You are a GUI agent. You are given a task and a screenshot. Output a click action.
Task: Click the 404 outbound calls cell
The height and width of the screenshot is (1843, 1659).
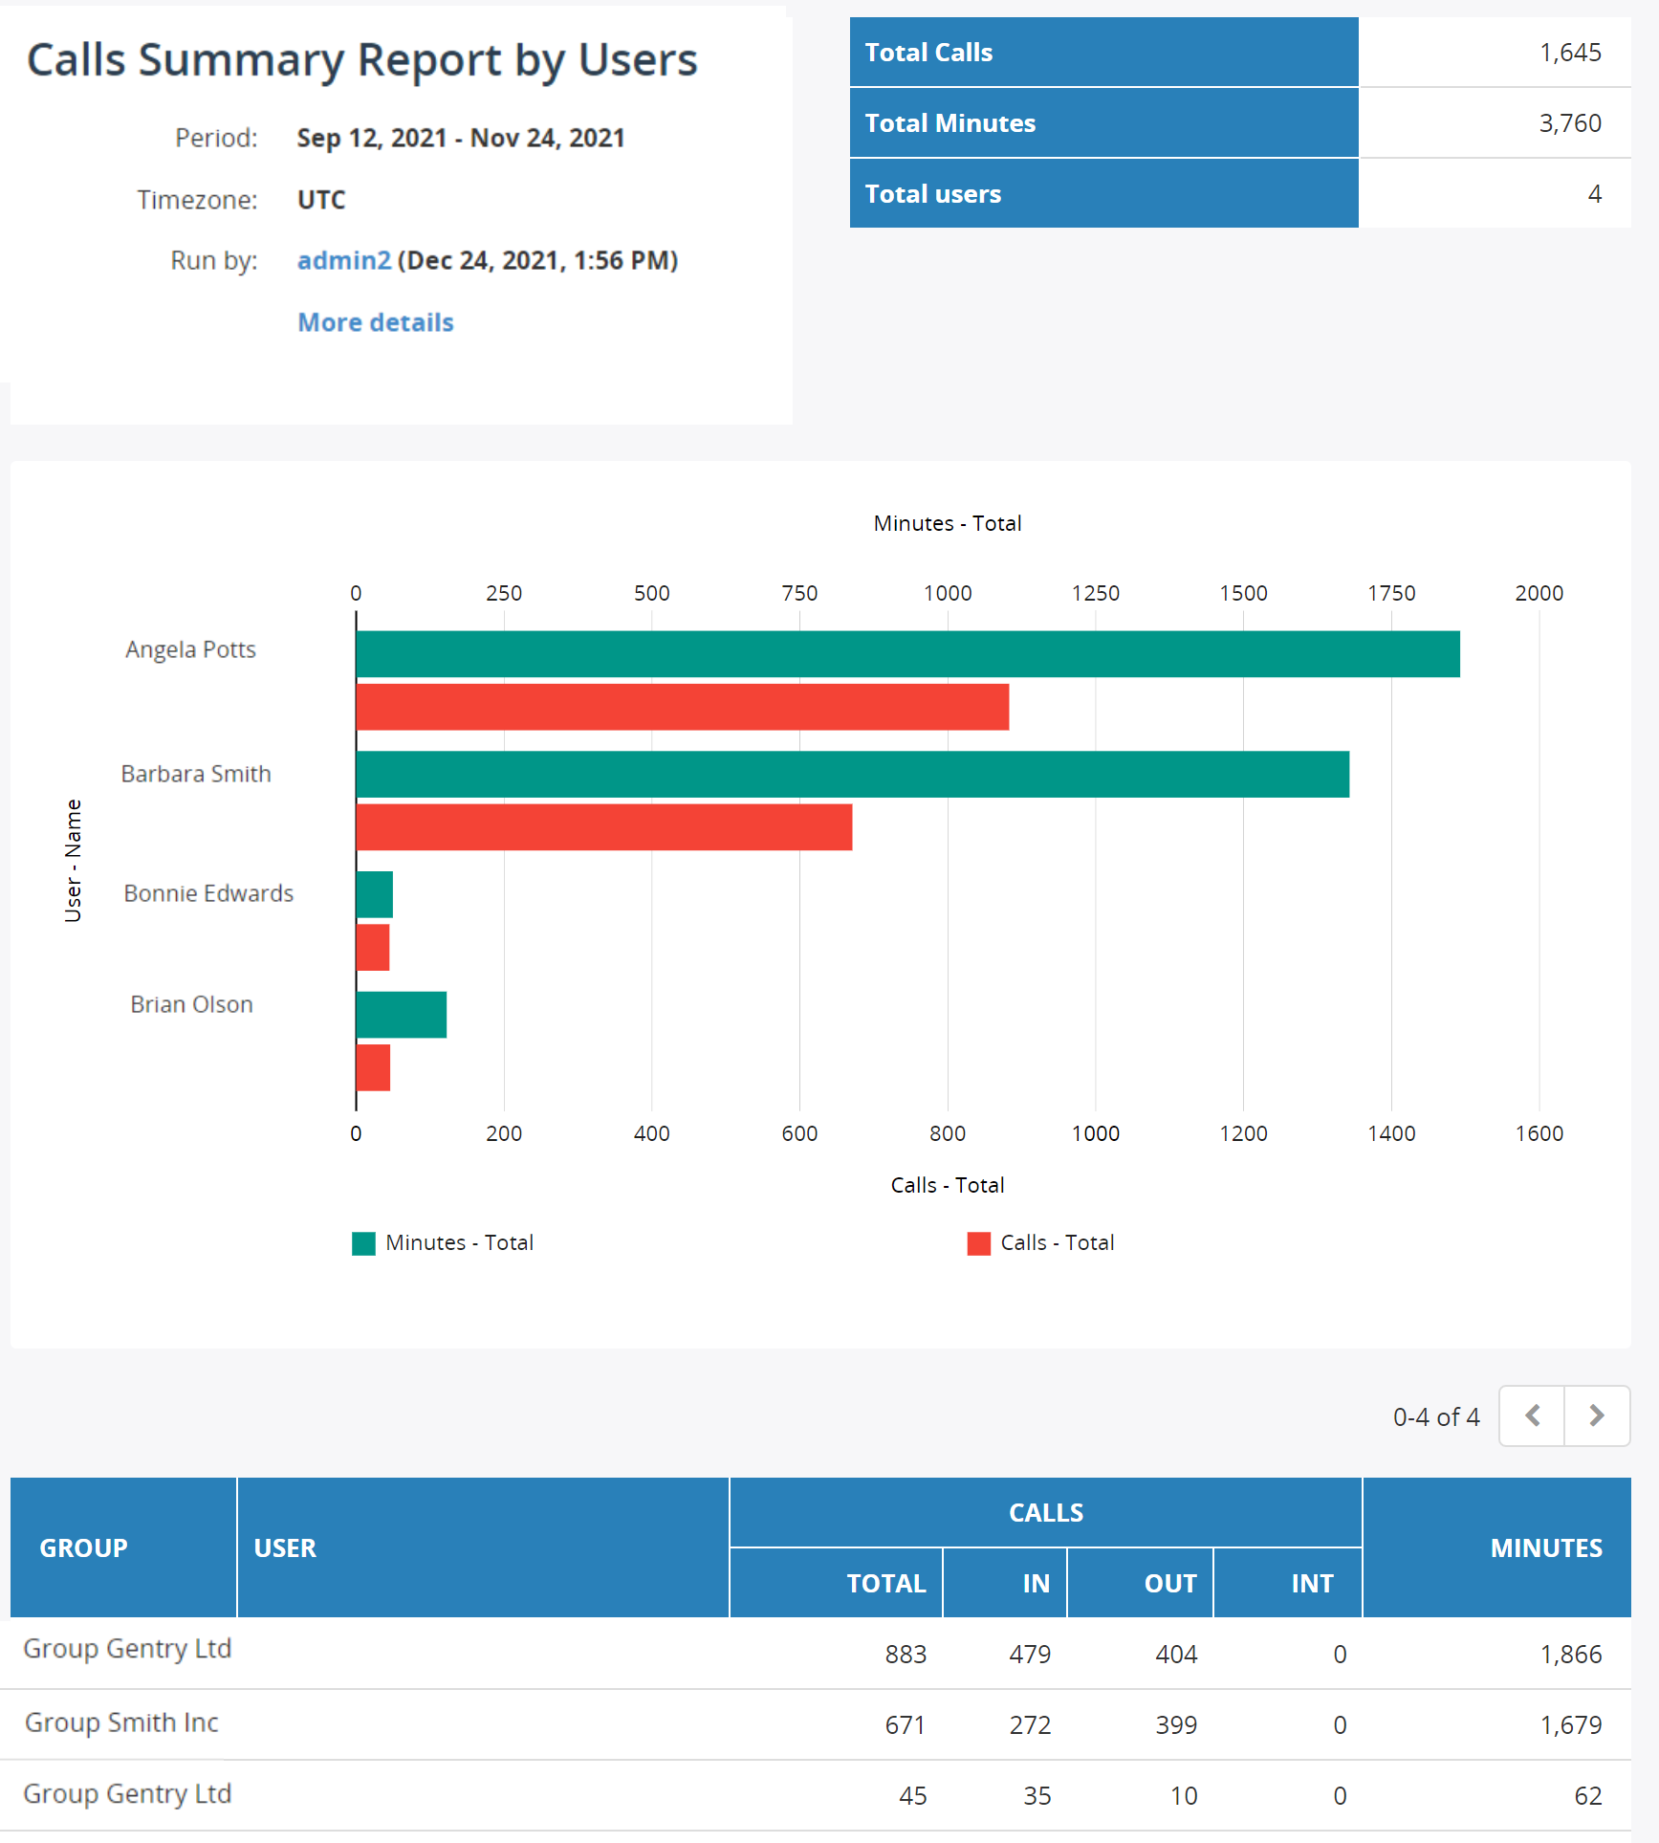[1176, 1655]
